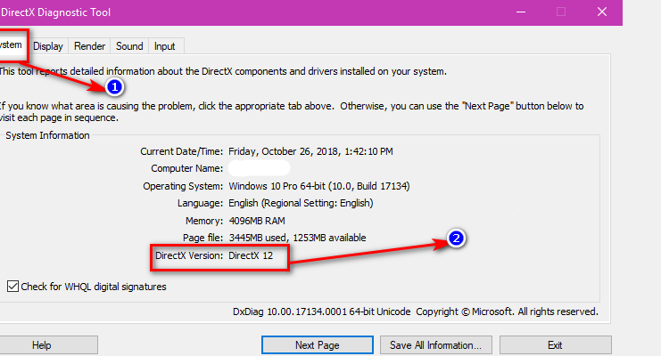Close the DirectX Diagnostic Tool window
The width and height of the screenshot is (661, 356).
[602, 12]
